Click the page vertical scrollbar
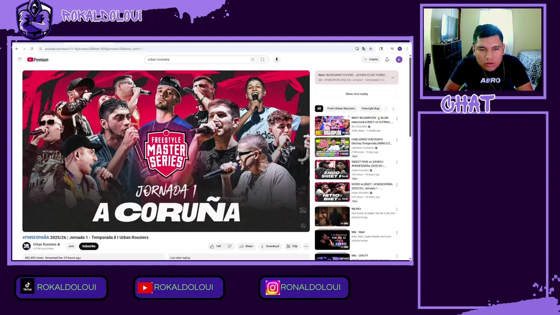Viewport: 560px width, 315px height. point(410,96)
